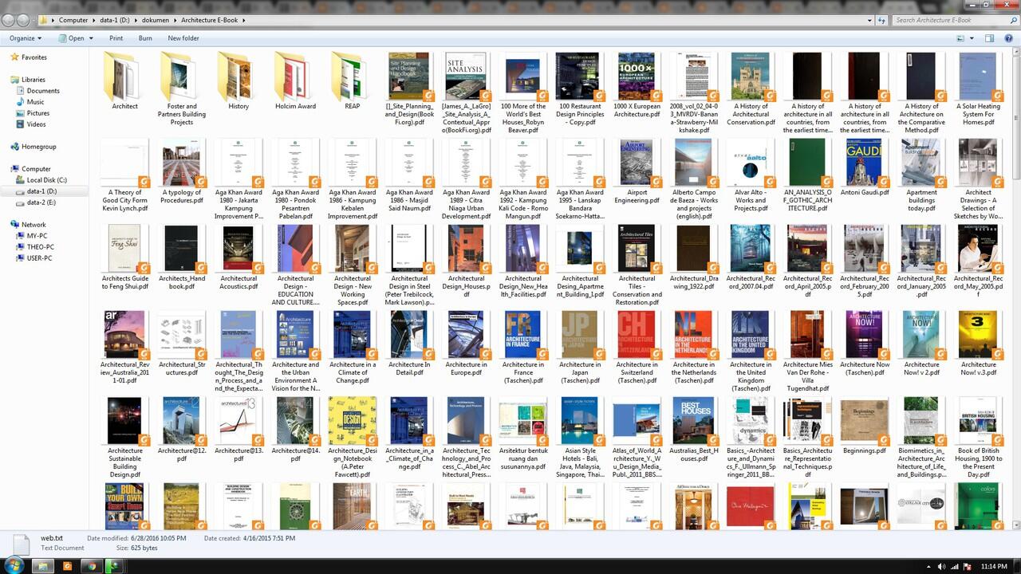Open Chrome from the taskbar
Image resolution: width=1021 pixels, height=574 pixels.
tap(91, 566)
